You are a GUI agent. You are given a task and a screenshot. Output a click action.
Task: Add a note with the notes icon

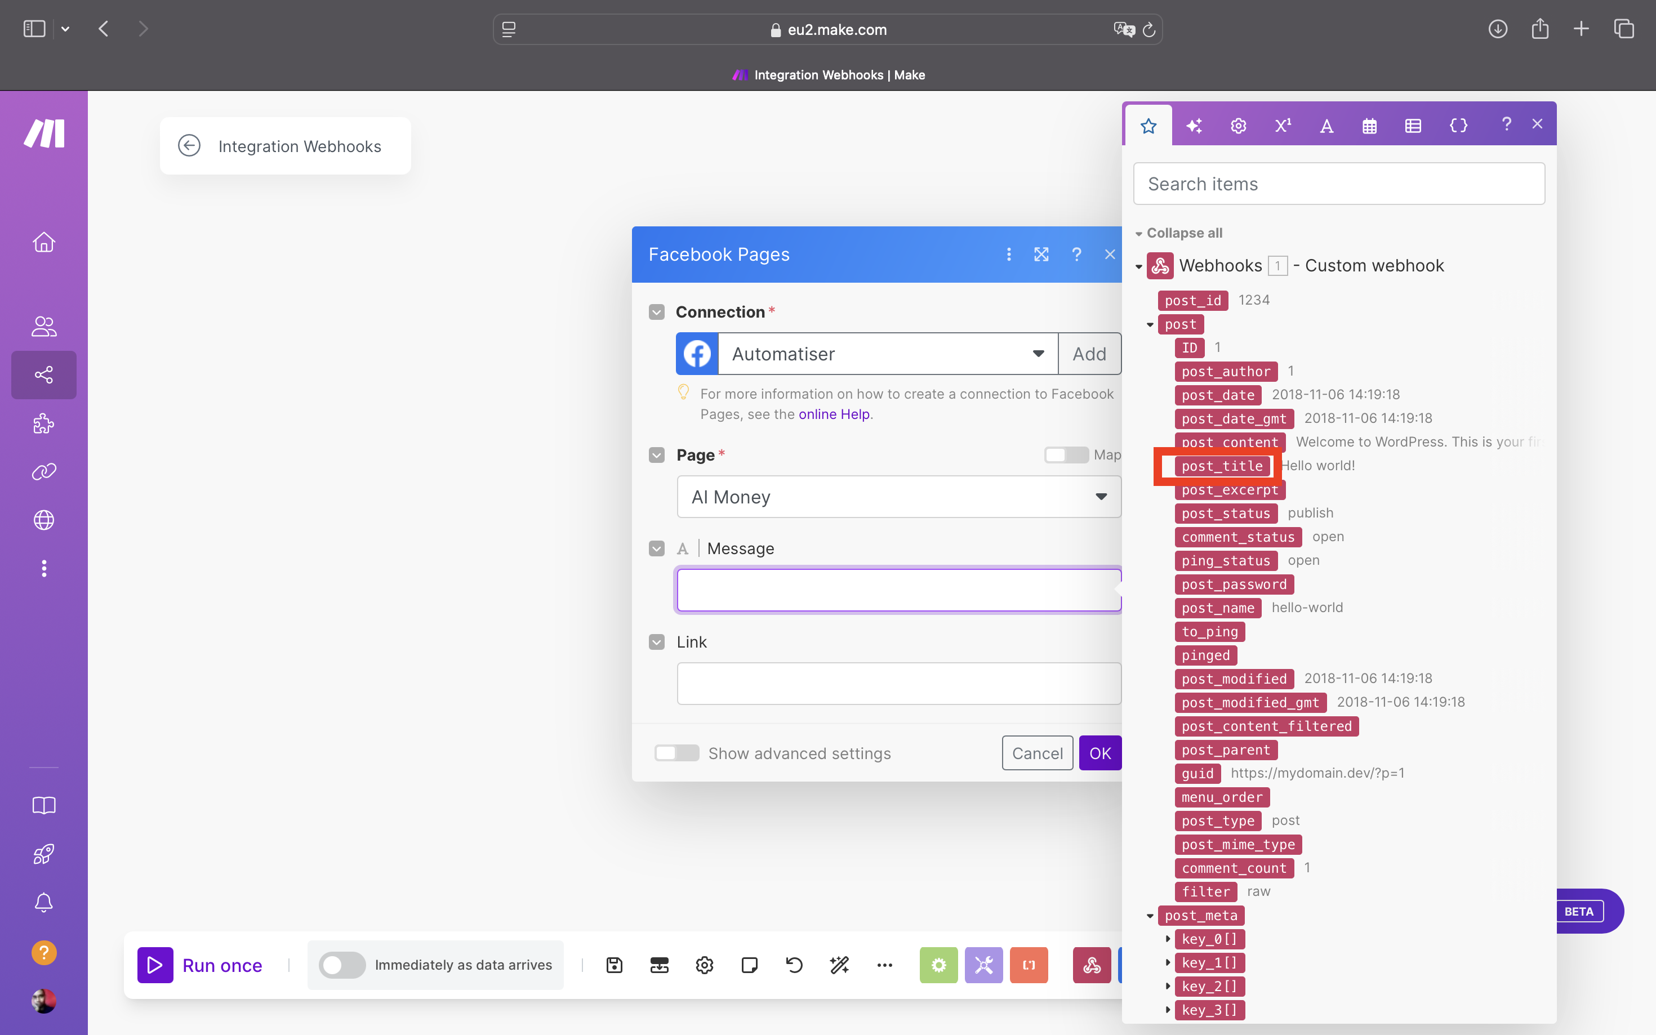point(750,965)
